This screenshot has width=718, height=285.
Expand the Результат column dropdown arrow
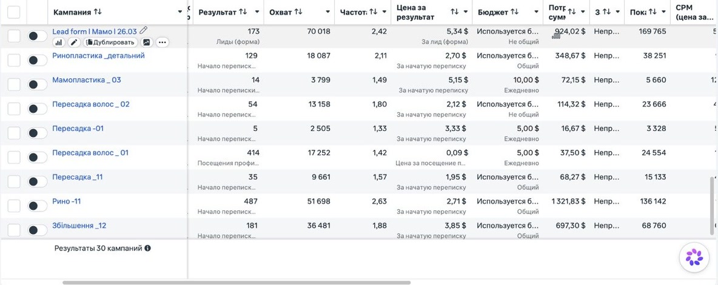click(x=257, y=12)
